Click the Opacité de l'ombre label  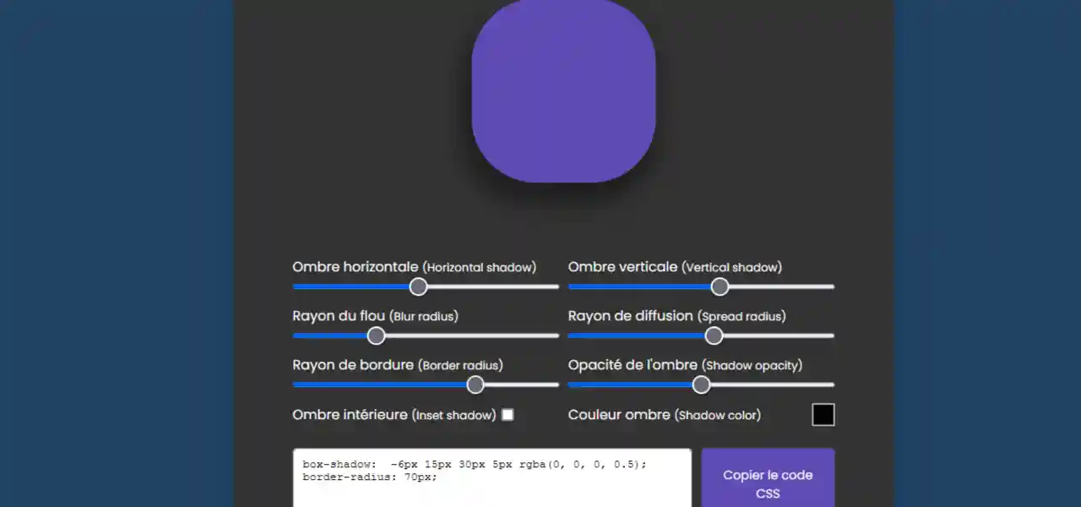(x=685, y=365)
